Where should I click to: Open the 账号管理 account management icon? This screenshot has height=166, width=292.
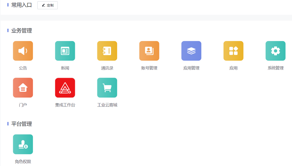[x=149, y=51]
